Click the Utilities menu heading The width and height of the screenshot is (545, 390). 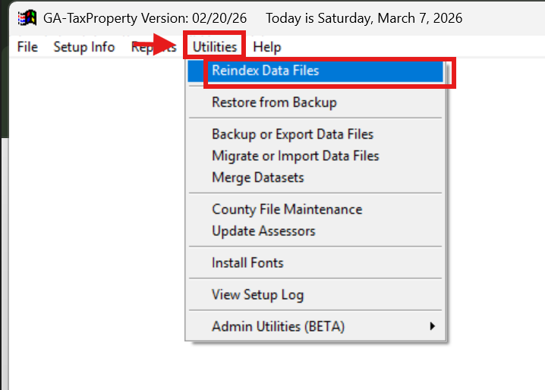215,47
